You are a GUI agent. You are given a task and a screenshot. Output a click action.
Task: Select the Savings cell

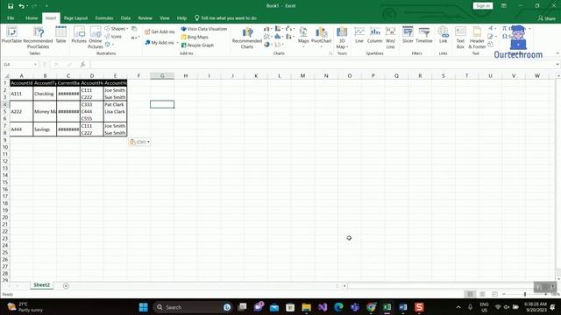(45, 129)
